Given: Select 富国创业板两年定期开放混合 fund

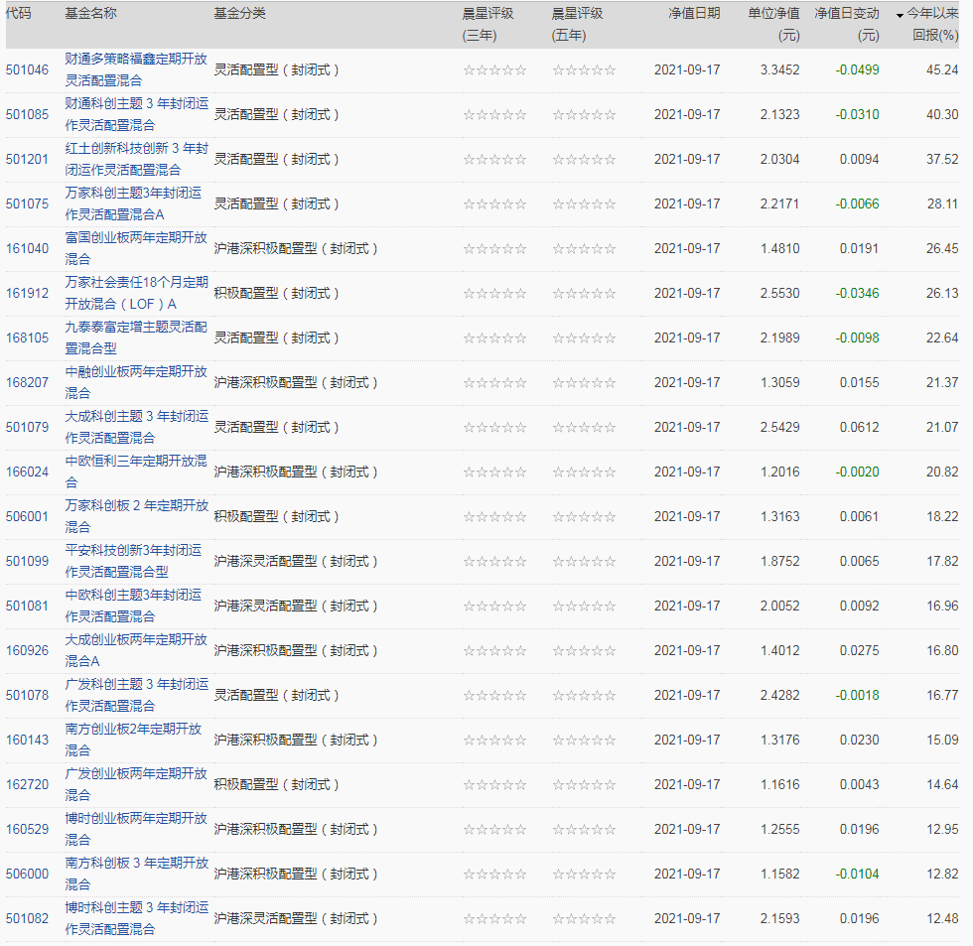Looking at the screenshot, I should pos(136,248).
